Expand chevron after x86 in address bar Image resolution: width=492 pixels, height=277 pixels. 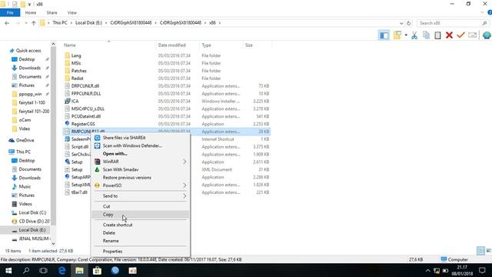click(x=220, y=23)
